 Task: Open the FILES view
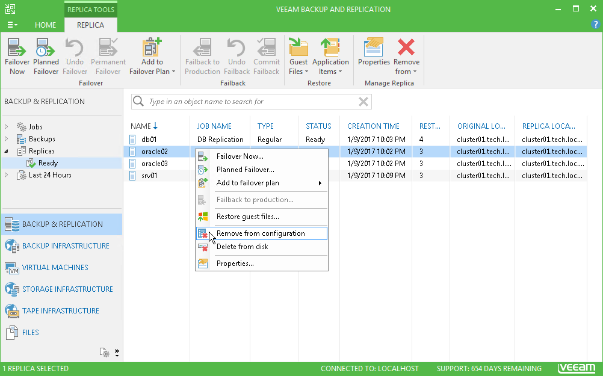62,332
